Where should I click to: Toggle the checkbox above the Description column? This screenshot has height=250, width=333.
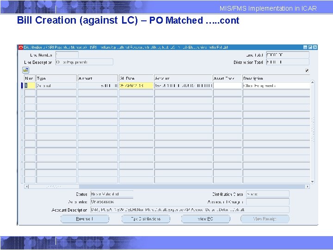click(x=307, y=70)
